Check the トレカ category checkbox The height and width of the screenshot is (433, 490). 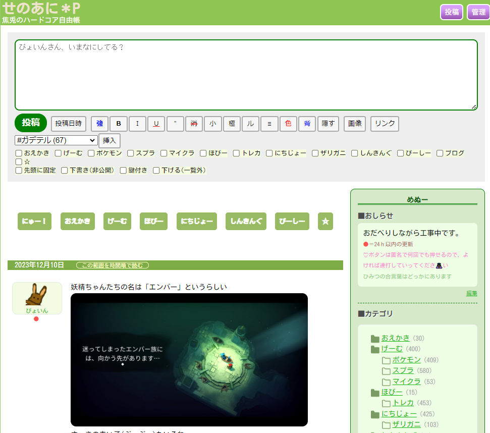coord(236,153)
